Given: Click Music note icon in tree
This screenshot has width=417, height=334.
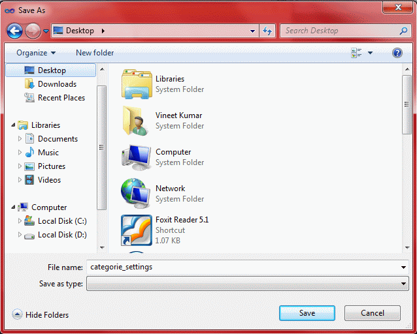Looking at the screenshot, I should tap(29, 152).
